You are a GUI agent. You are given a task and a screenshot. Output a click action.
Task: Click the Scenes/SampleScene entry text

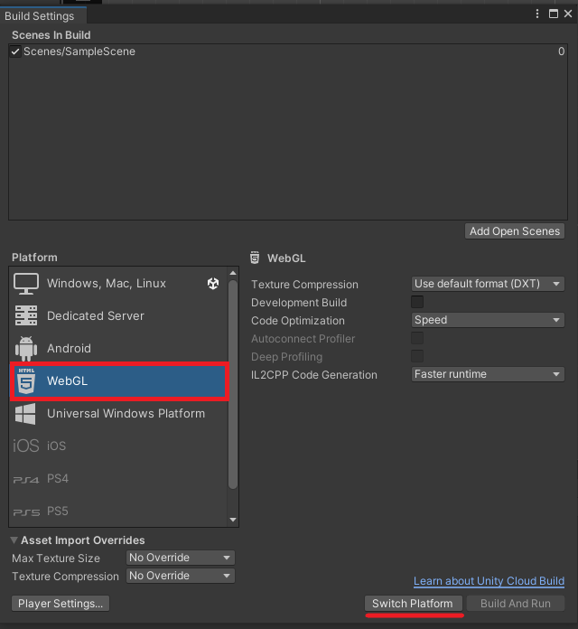[79, 52]
